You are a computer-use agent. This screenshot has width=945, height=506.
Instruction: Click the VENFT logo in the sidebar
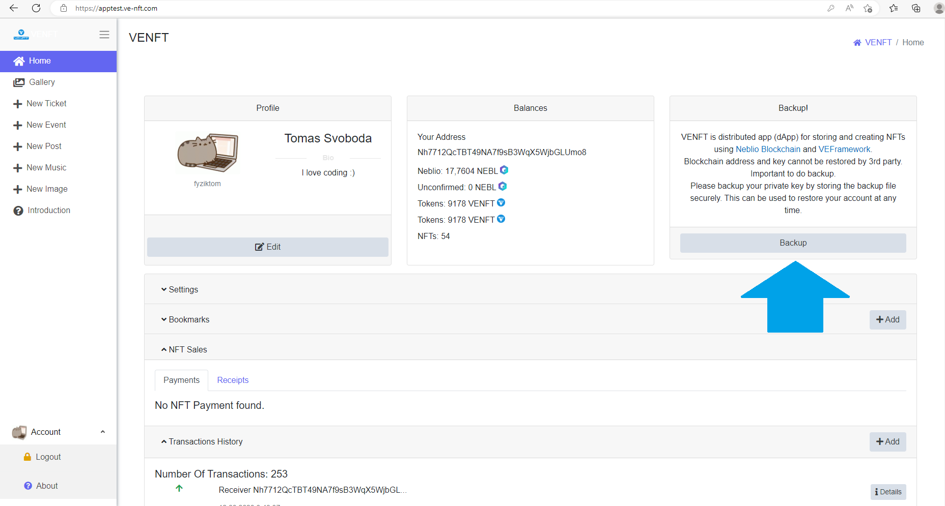[21, 35]
